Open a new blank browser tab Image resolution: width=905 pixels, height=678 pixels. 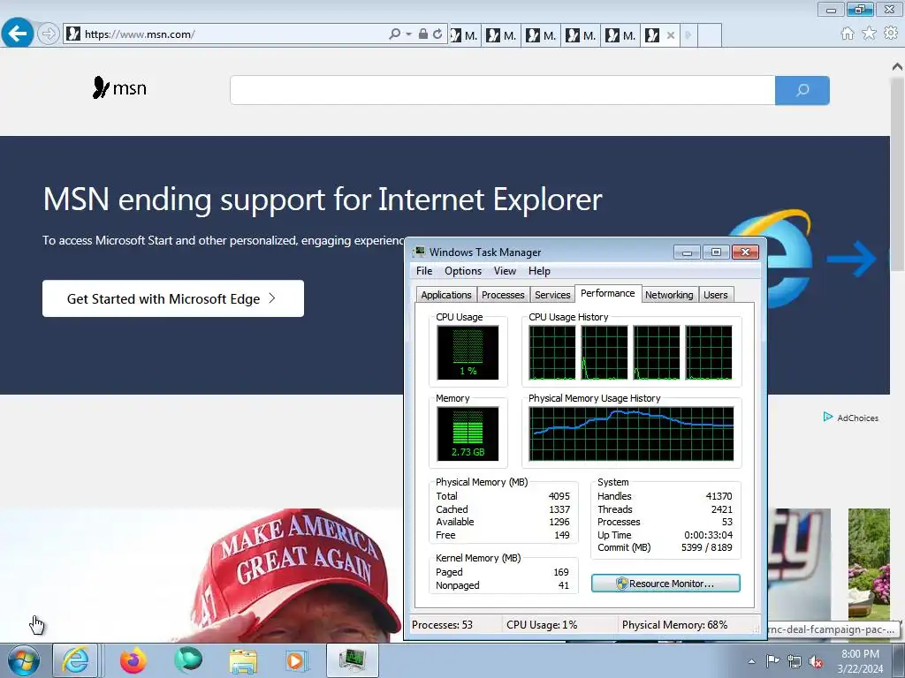[x=710, y=35]
